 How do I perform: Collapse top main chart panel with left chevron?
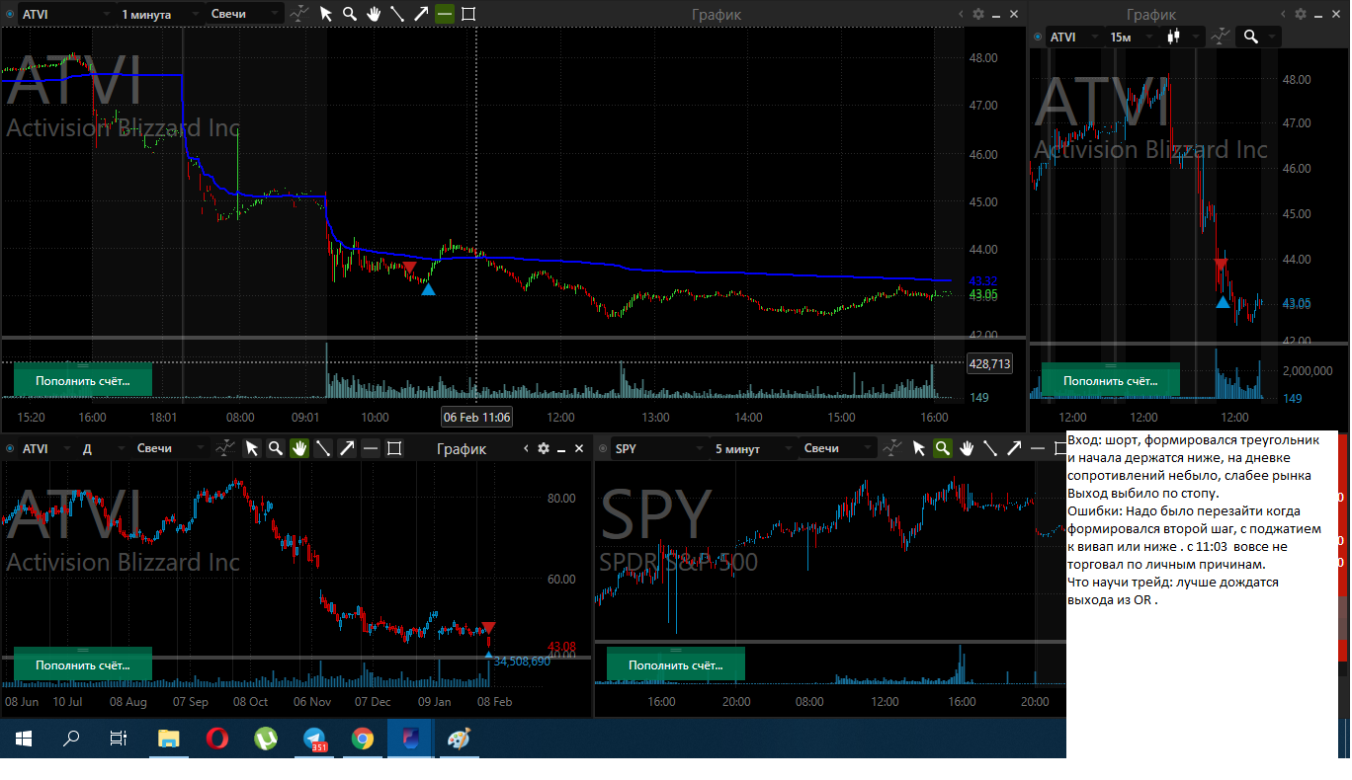tap(962, 14)
